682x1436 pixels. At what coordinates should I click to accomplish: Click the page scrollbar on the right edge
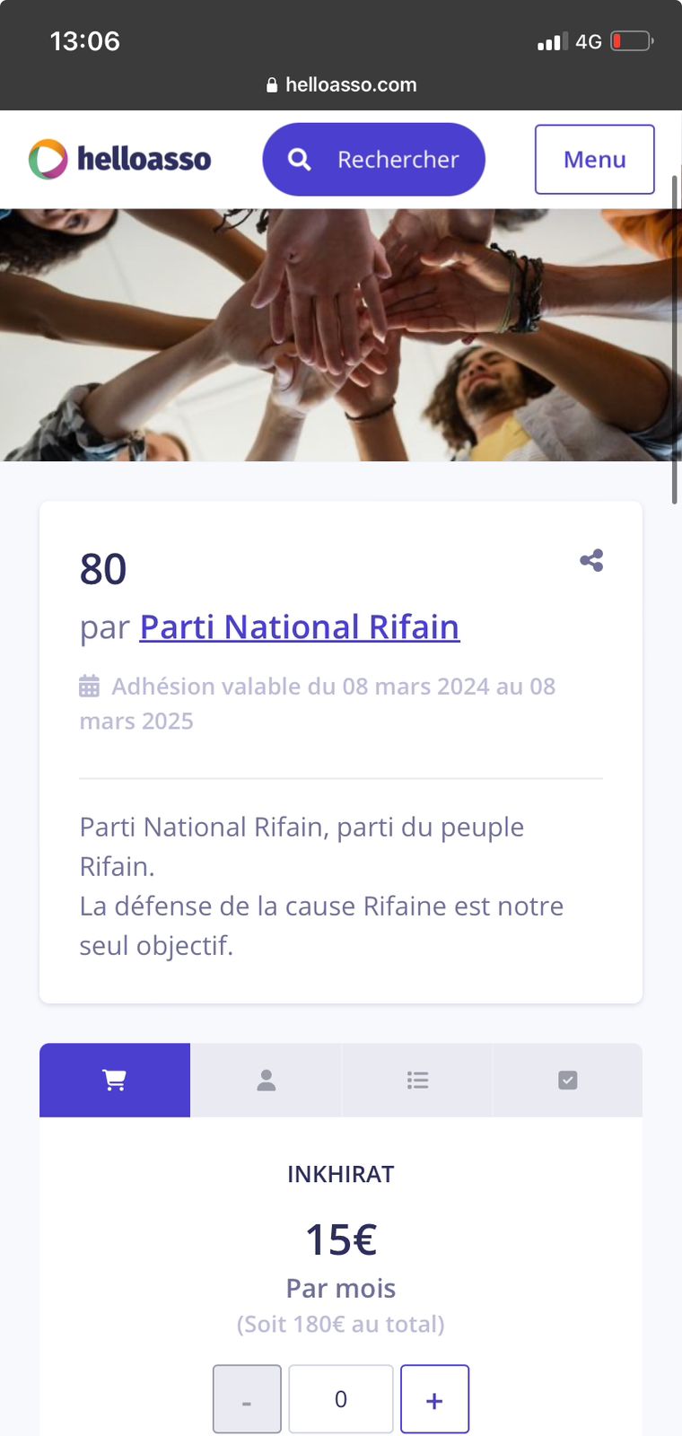tap(674, 341)
